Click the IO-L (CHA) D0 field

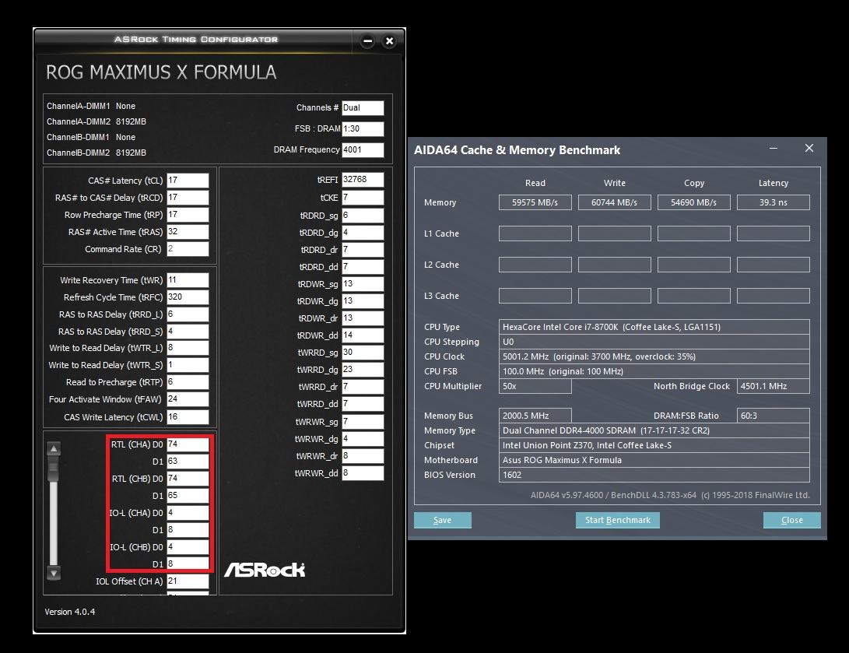click(188, 513)
